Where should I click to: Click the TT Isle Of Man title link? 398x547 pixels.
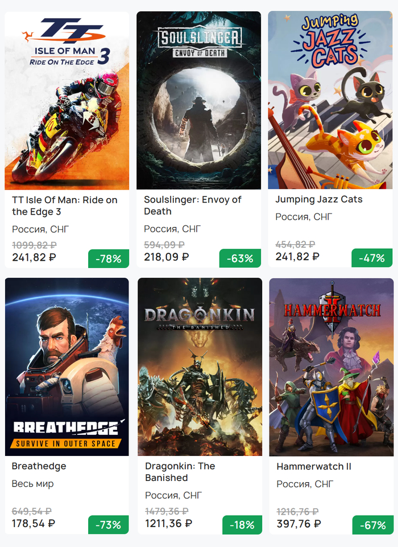click(64, 205)
